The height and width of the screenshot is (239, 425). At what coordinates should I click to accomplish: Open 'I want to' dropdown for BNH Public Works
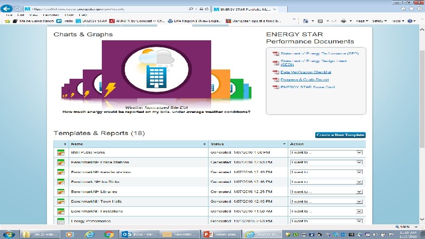click(327, 153)
